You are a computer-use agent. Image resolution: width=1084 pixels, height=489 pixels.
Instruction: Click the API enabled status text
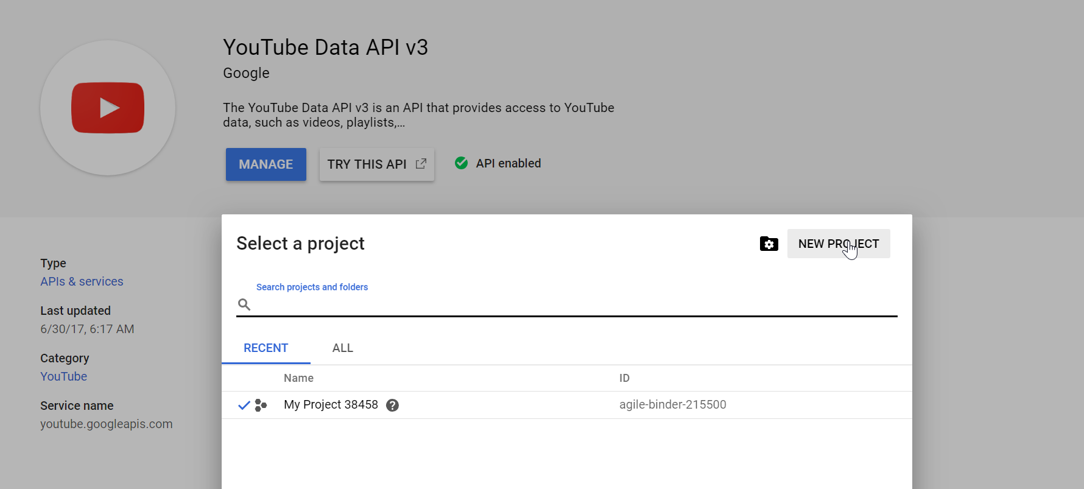point(509,163)
